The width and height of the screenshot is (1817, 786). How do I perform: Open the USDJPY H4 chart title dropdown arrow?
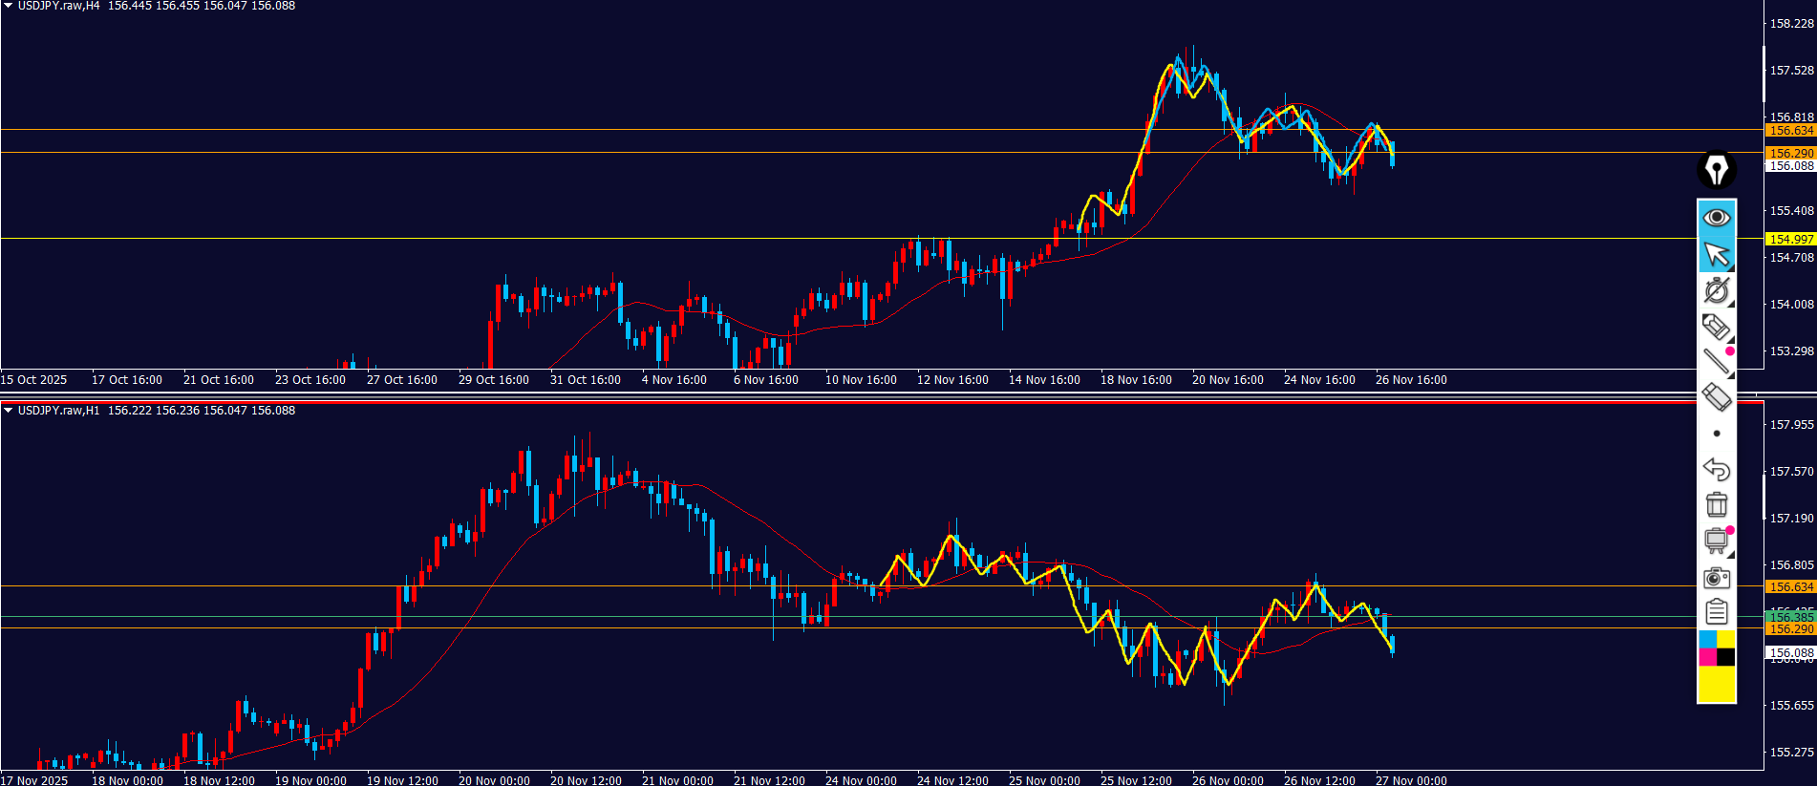click(x=8, y=6)
